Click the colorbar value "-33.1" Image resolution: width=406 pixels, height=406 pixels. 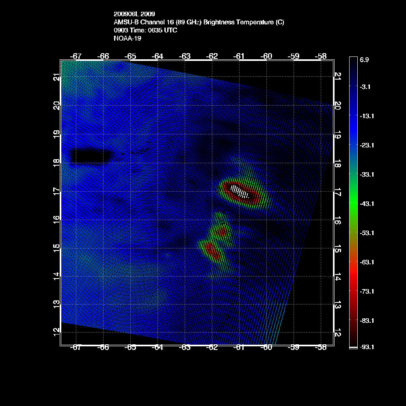coord(367,175)
